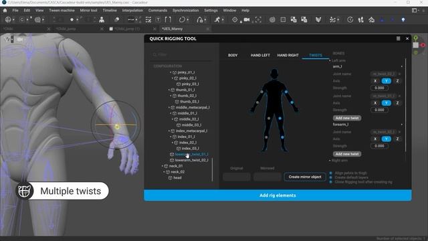Click the target crosshair toolbar icon

pyautogui.click(x=235, y=19)
